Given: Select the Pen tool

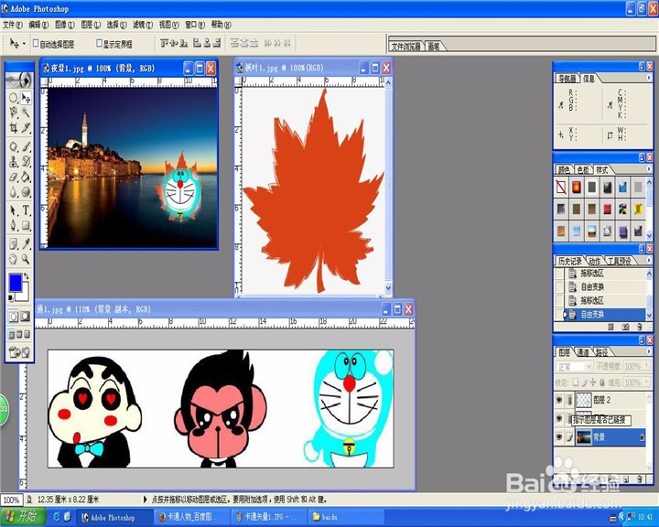Looking at the screenshot, I should (13, 225).
